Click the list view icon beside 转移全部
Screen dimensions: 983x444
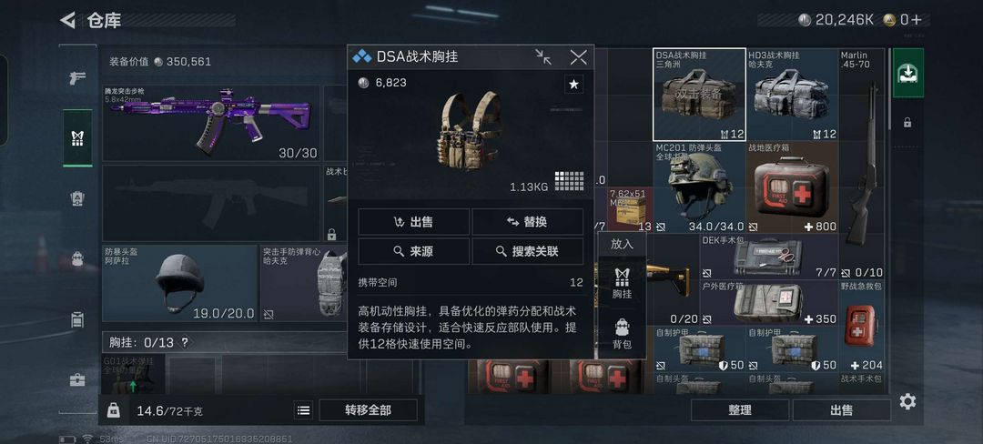303,410
